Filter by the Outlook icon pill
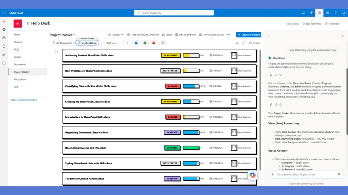 point(136,43)
